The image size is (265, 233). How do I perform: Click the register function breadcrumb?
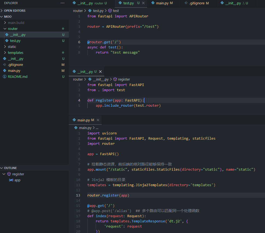click(124, 79)
